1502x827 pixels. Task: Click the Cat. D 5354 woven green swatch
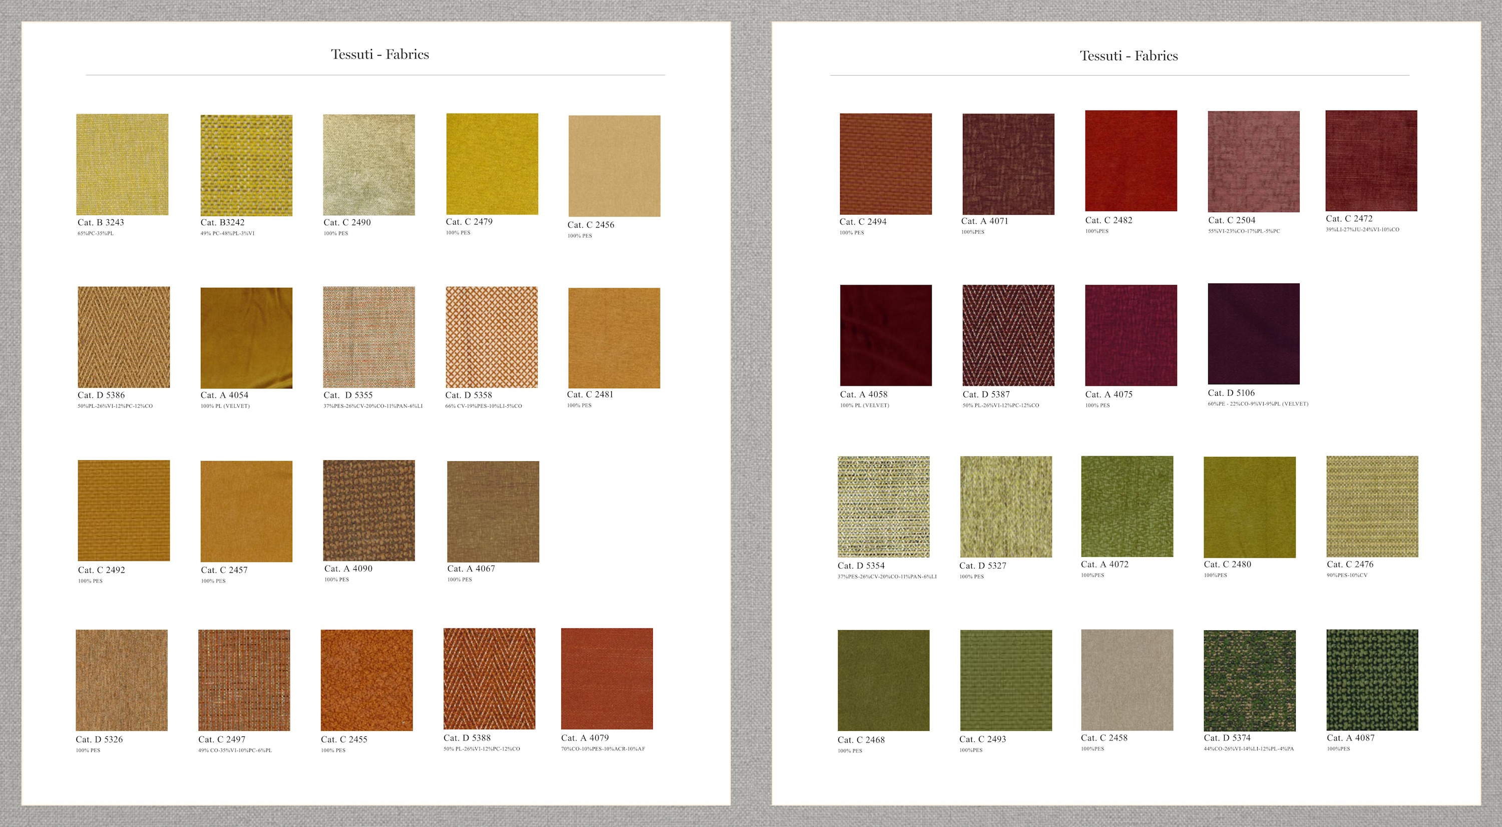click(x=883, y=506)
